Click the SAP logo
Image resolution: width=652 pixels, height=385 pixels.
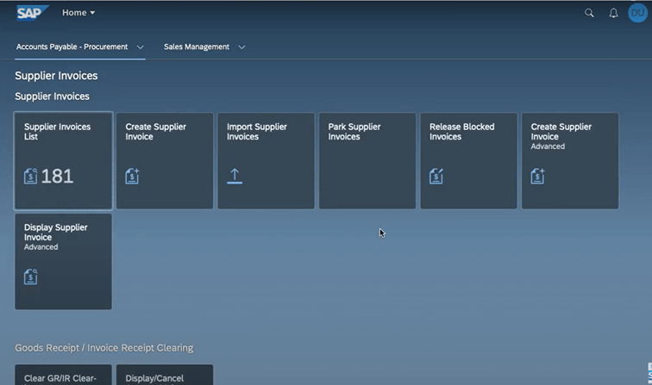(33, 13)
